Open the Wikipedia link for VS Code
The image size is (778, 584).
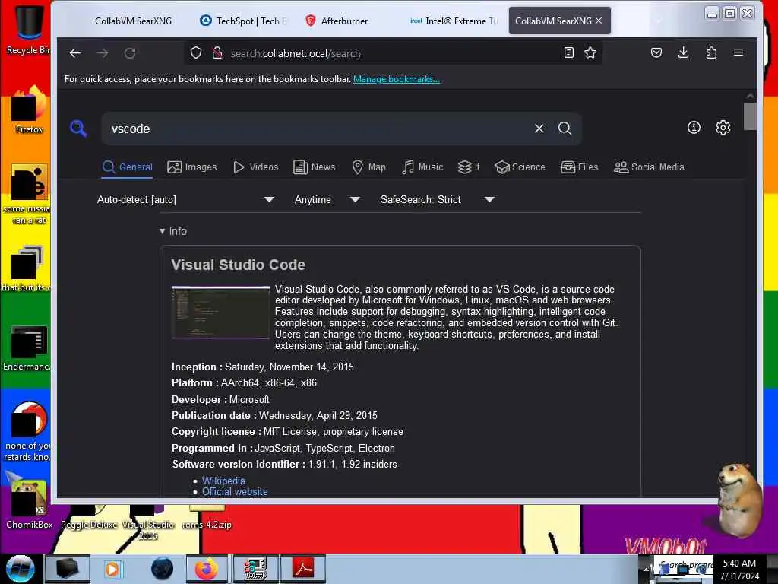223,481
